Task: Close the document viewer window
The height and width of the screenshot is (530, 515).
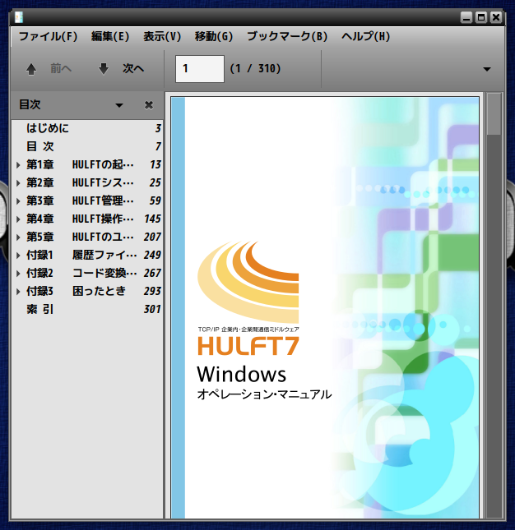Action: pos(496,17)
